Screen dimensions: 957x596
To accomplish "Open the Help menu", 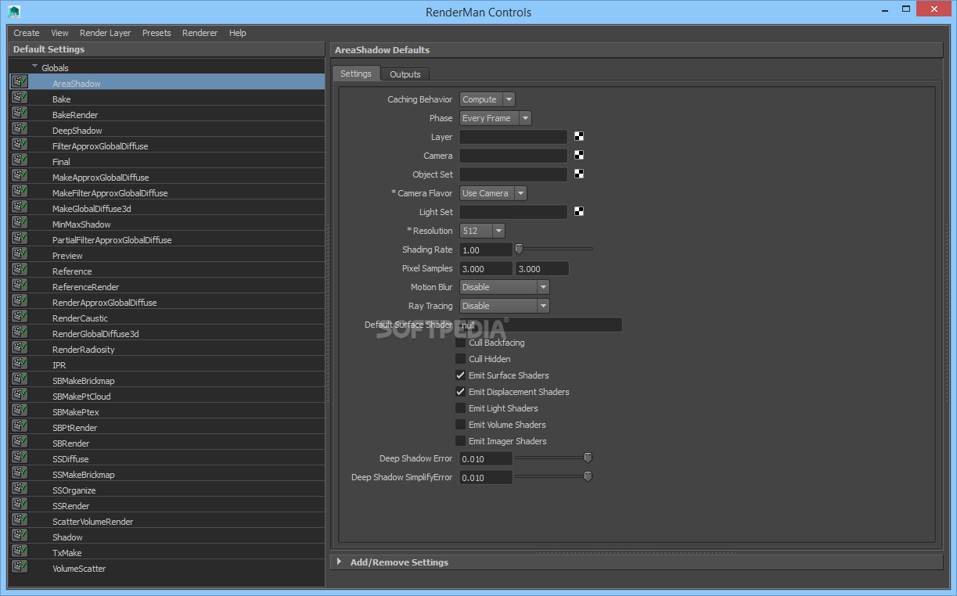I will pyautogui.click(x=238, y=33).
